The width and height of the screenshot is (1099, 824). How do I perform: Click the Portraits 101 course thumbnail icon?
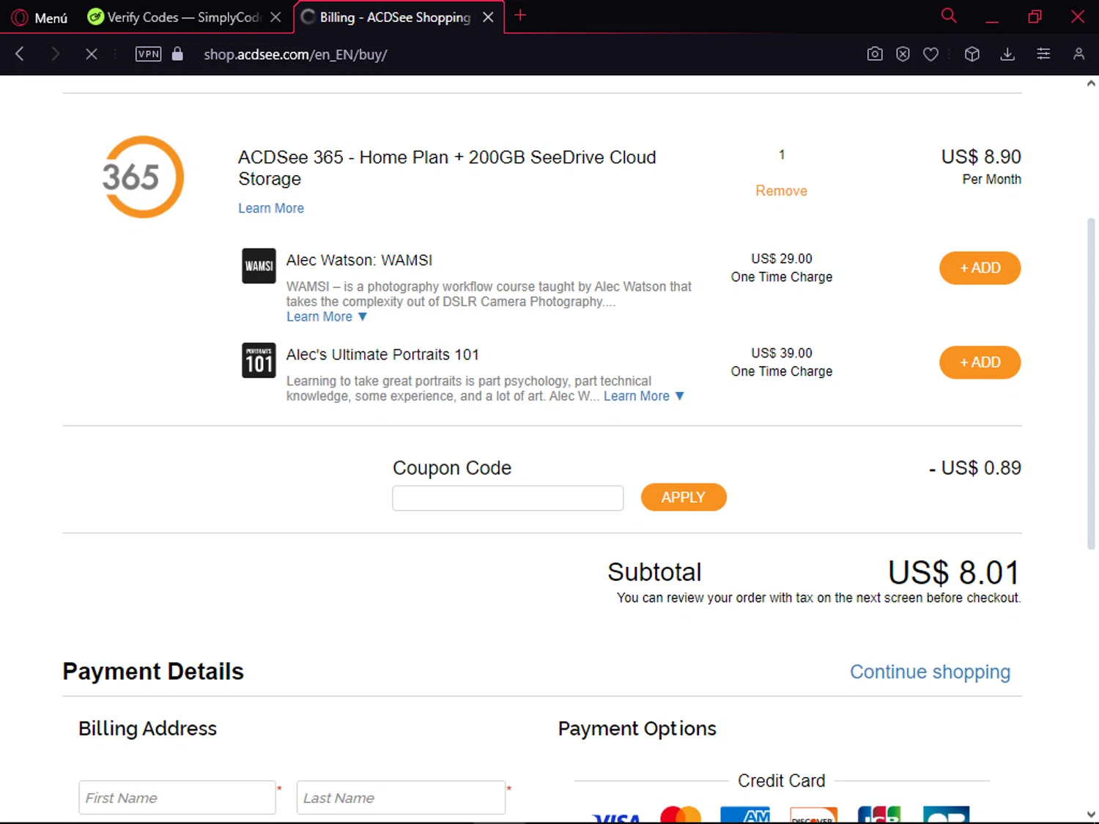point(259,360)
